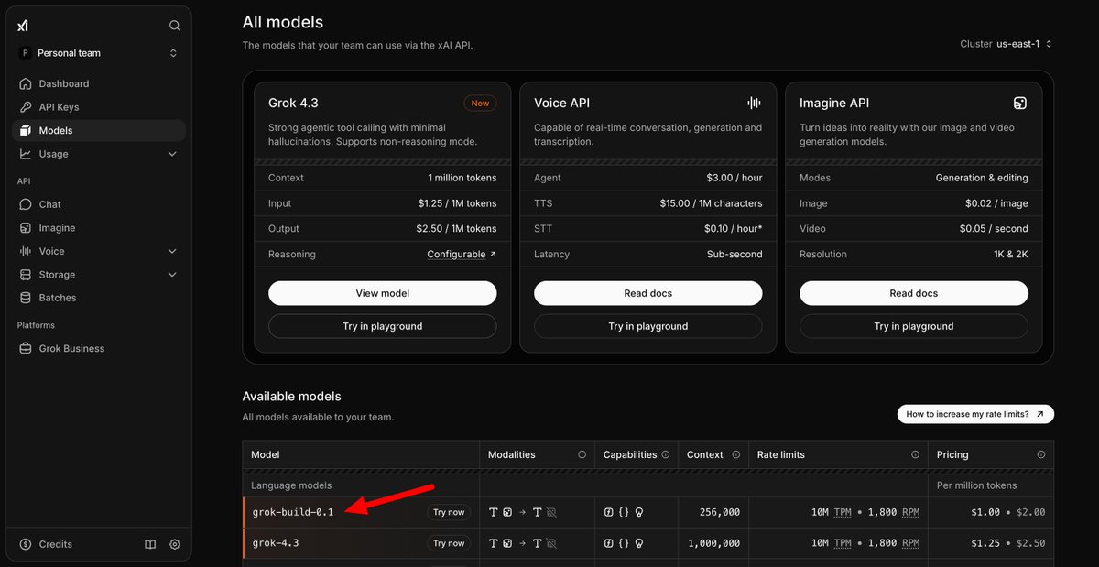The image size is (1099, 567).
Task: Expand the Voice chevron in sidebar
Action: [172, 251]
